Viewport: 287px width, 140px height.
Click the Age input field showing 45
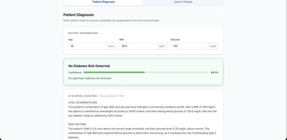(87, 46)
